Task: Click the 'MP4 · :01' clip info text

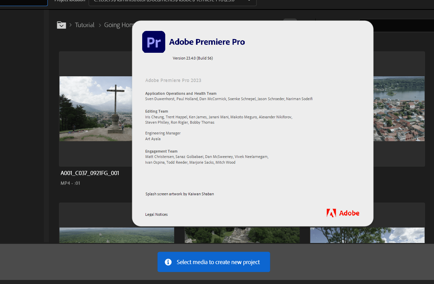Action: point(70,183)
